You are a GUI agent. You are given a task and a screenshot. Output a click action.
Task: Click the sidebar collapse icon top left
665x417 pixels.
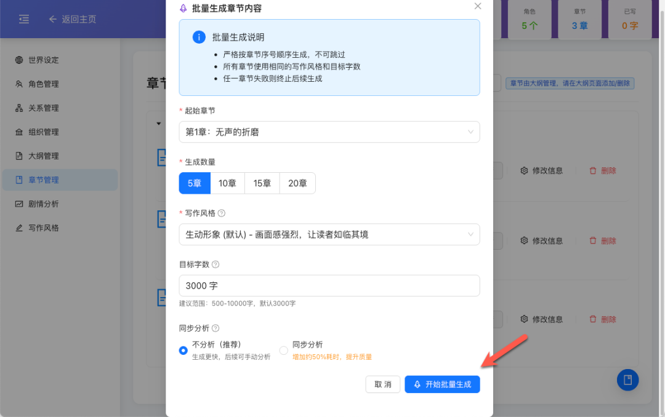tap(24, 19)
